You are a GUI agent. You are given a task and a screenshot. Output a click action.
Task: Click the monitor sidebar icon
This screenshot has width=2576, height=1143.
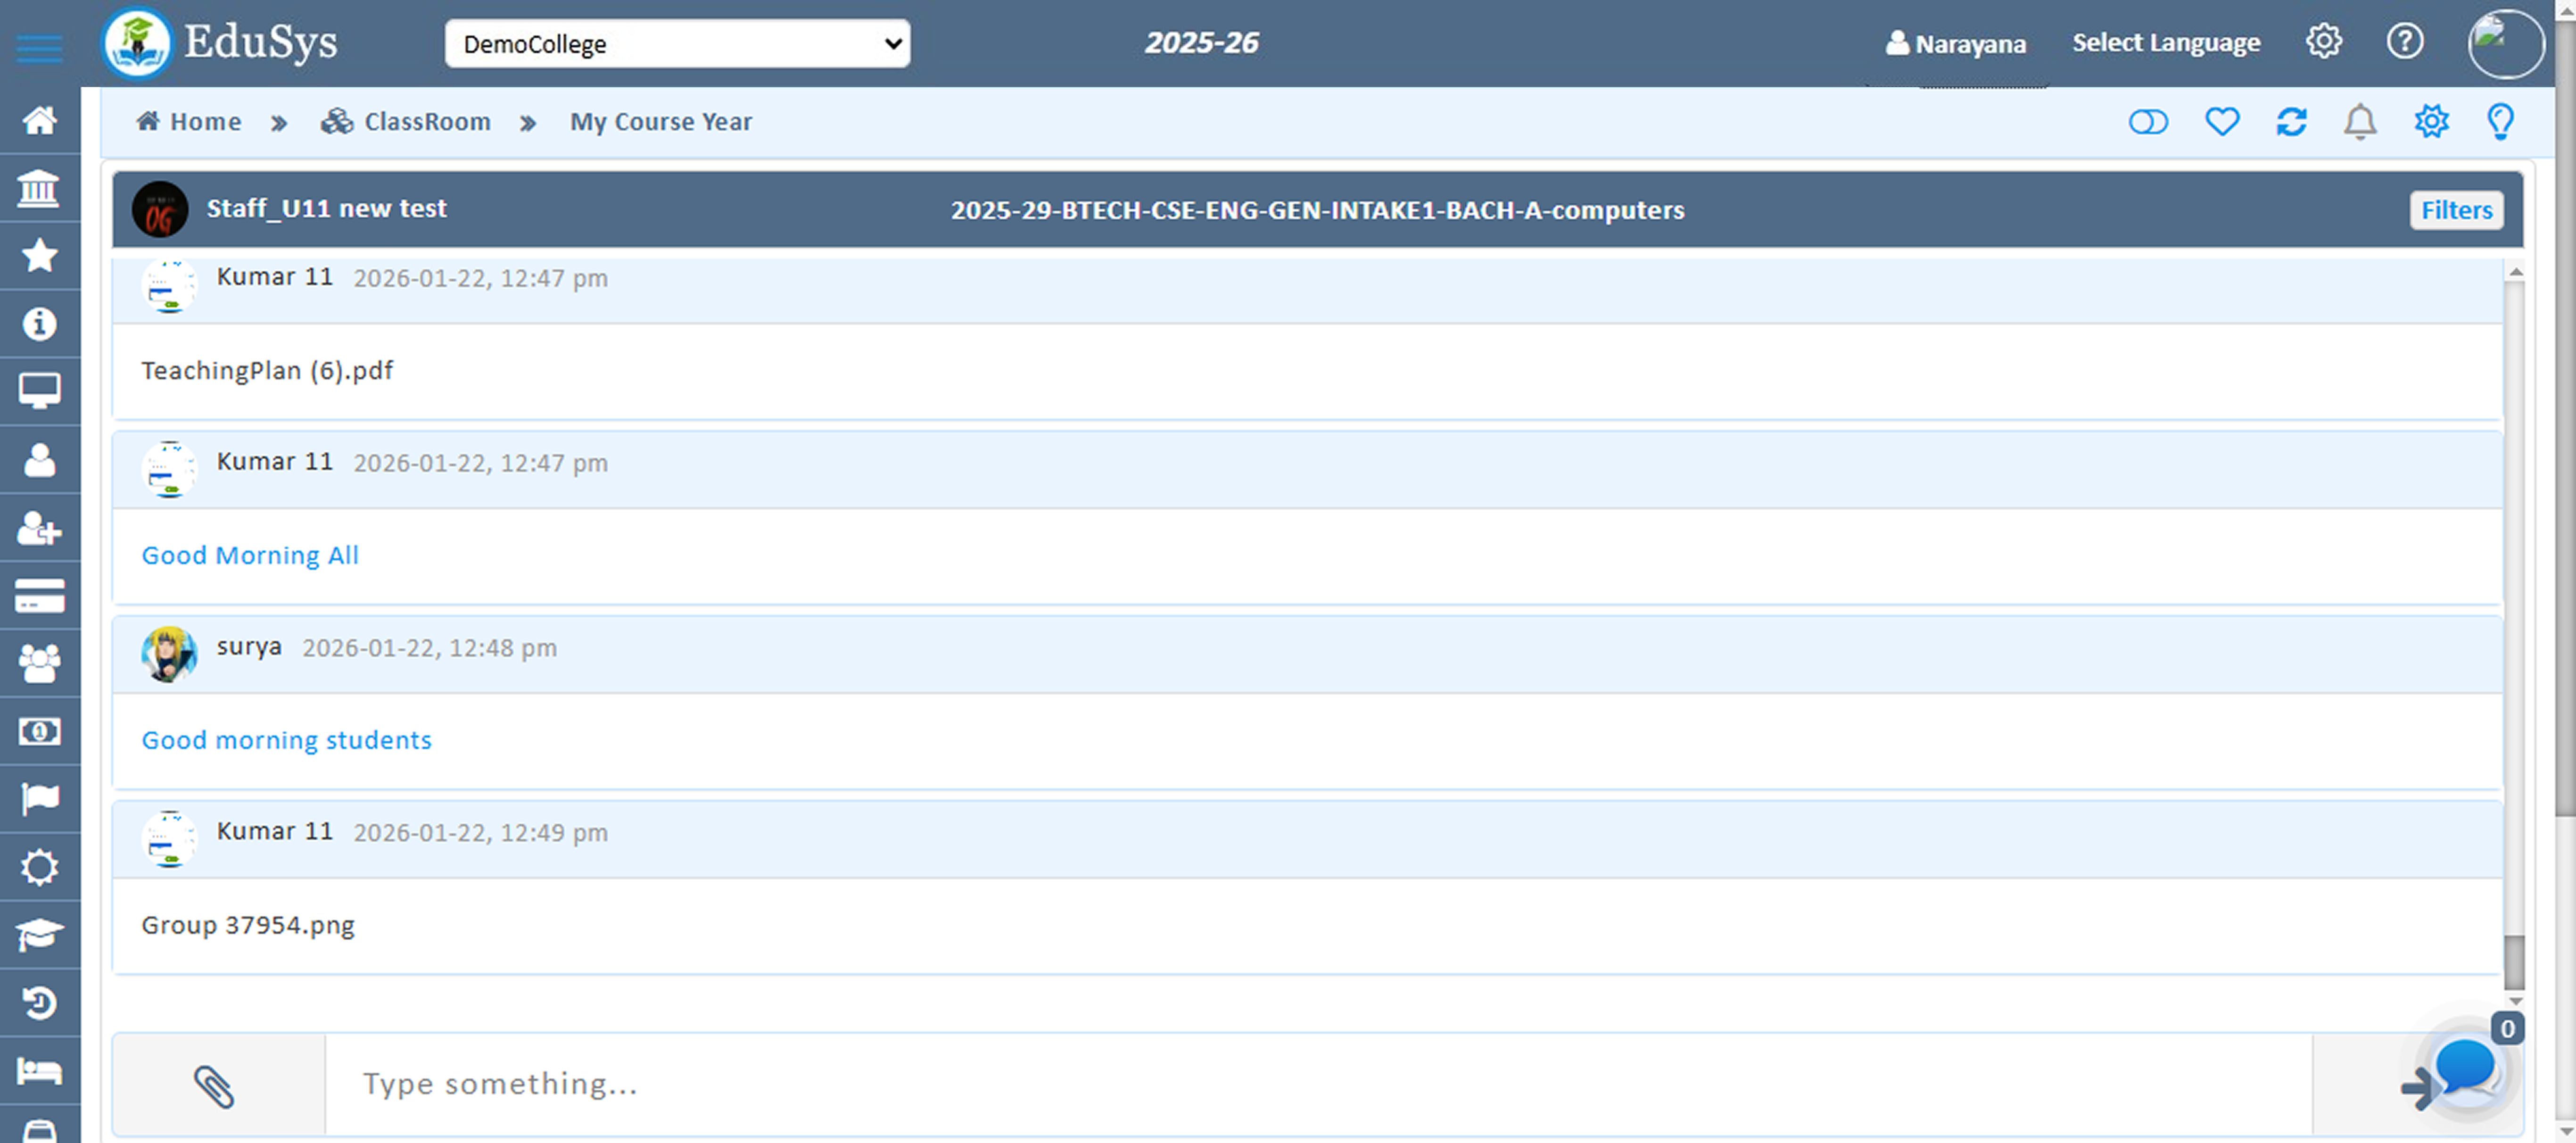[x=39, y=391]
